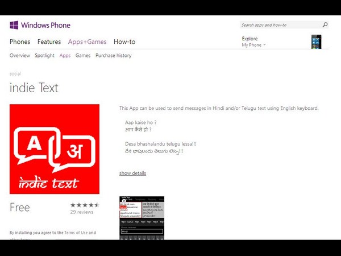
Task: Switch to the Apps sub-tab
Action: point(65,56)
